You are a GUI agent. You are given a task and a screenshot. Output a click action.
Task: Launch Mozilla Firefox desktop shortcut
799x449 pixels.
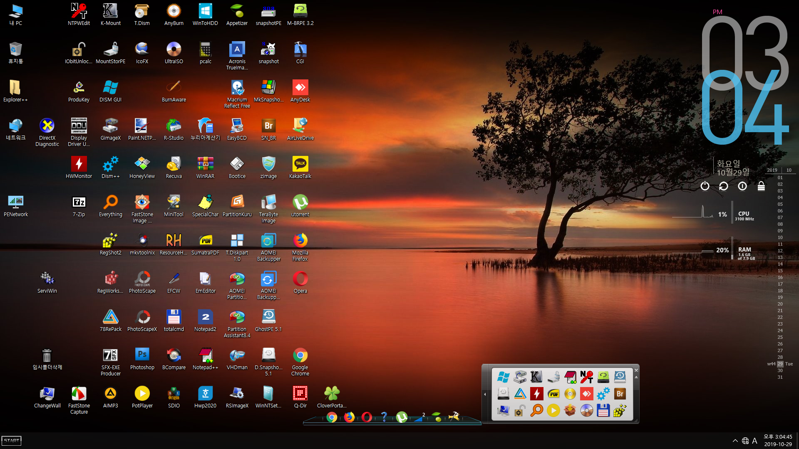(x=300, y=247)
